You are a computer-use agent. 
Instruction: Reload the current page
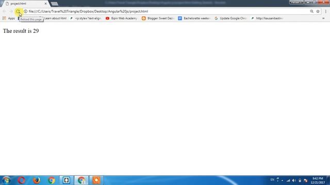pyautogui.click(x=18, y=11)
